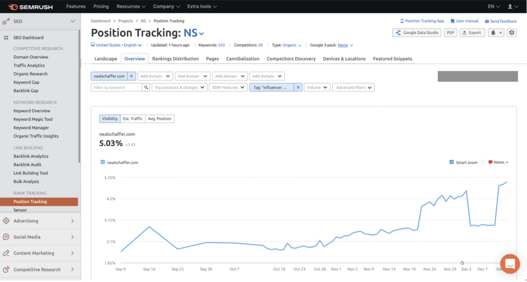The image size is (527, 282).
Task: Expand the Advertising sidebar section
Action: coord(72,221)
